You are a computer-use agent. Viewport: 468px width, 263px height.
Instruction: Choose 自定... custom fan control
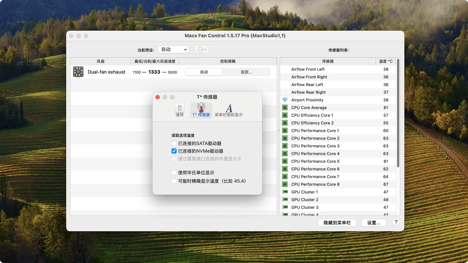(246, 72)
